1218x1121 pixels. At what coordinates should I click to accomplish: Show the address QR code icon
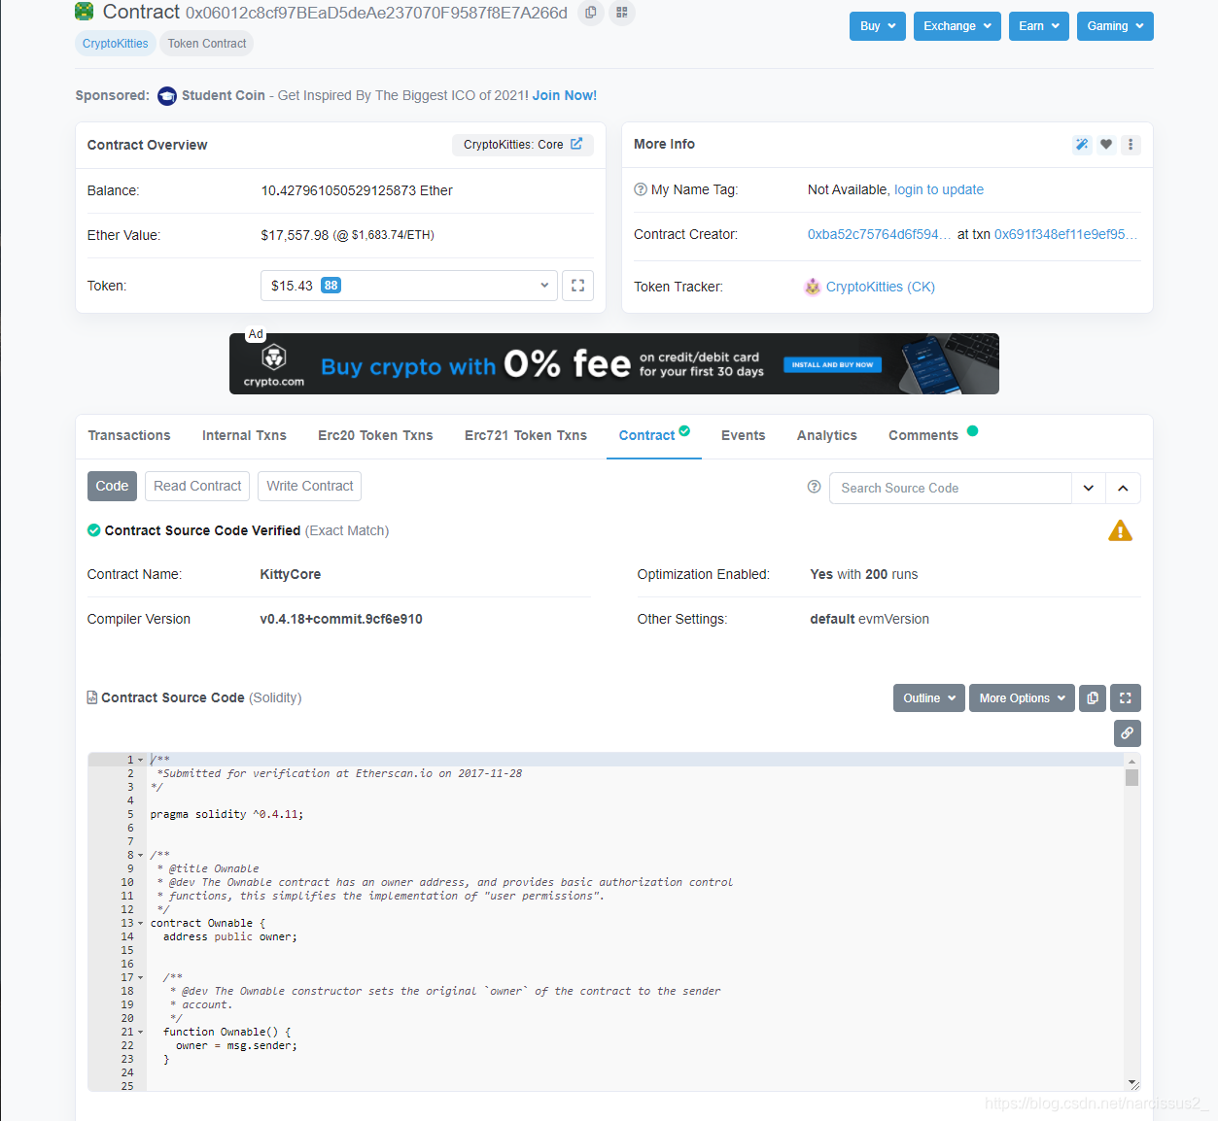click(622, 13)
